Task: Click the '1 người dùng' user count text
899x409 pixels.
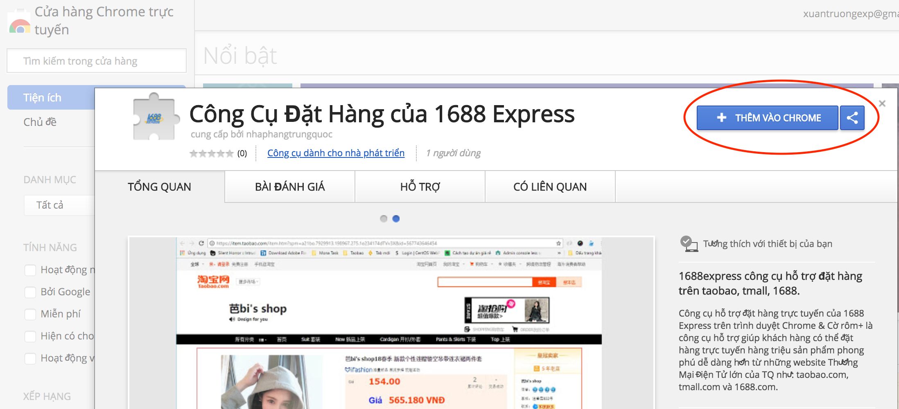Action: click(x=453, y=153)
